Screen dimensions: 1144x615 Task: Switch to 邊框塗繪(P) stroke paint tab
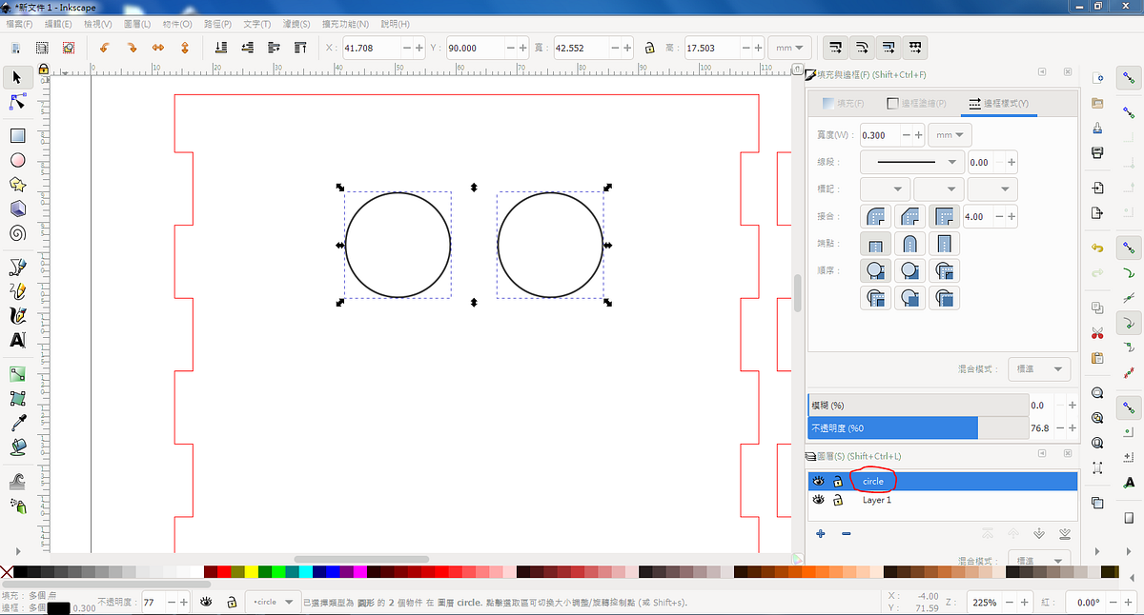pyautogui.click(x=916, y=103)
